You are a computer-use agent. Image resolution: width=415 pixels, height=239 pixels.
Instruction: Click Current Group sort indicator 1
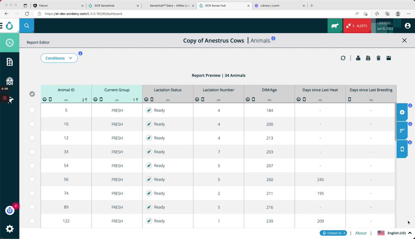pos(135,100)
